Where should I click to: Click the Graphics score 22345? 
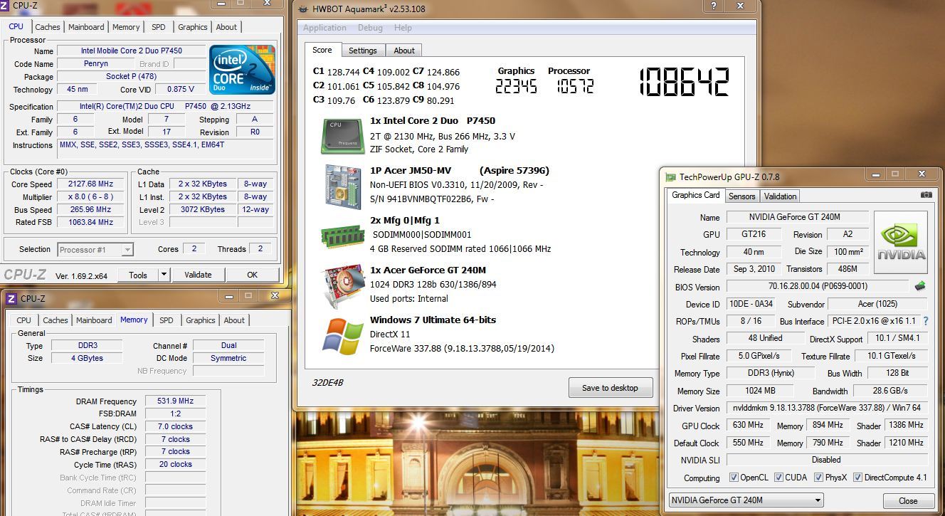click(516, 86)
